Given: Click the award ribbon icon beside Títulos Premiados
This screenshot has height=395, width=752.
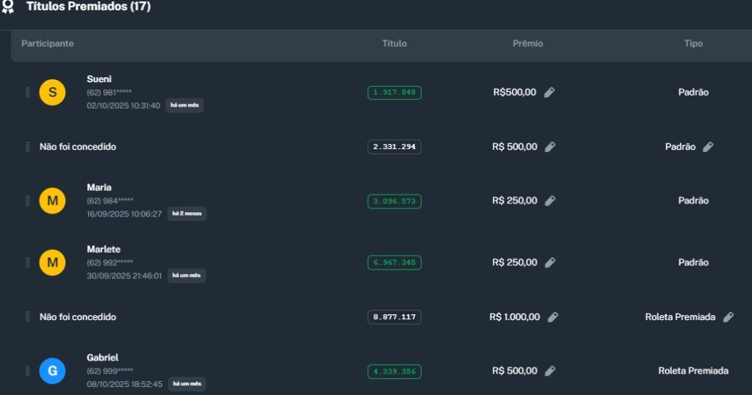Looking at the screenshot, I should (8, 7).
